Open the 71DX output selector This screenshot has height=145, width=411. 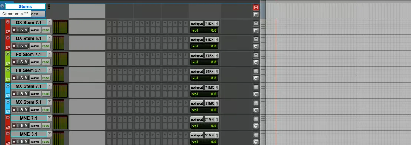210,24
